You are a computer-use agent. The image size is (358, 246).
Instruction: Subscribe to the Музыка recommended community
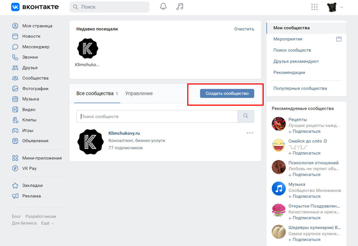(x=304, y=196)
